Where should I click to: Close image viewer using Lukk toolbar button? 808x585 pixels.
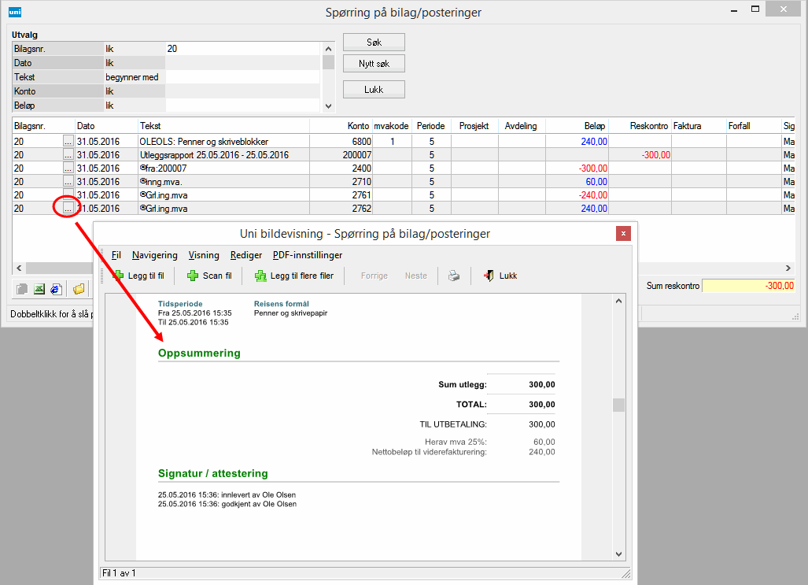pos(500,276)
